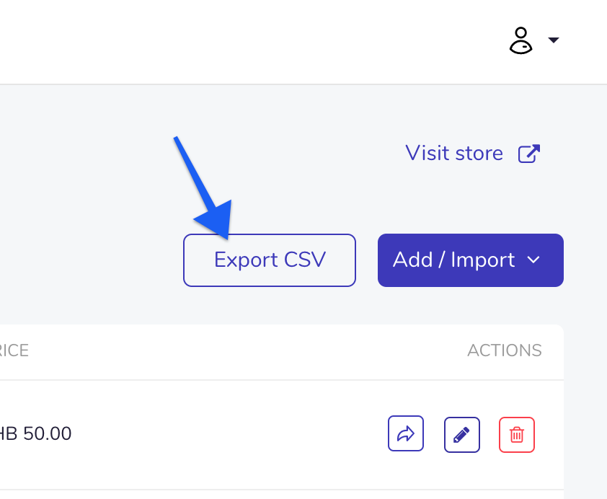Select the 50.00 price cell
The image size is (607, 499).
35,433
